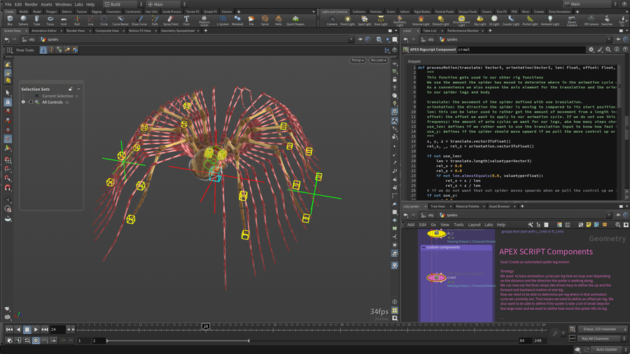The width and height of the screenshot is (630, 354).
Task: Select the Sphere shelf tool
Action: click(x=23, y=20)
